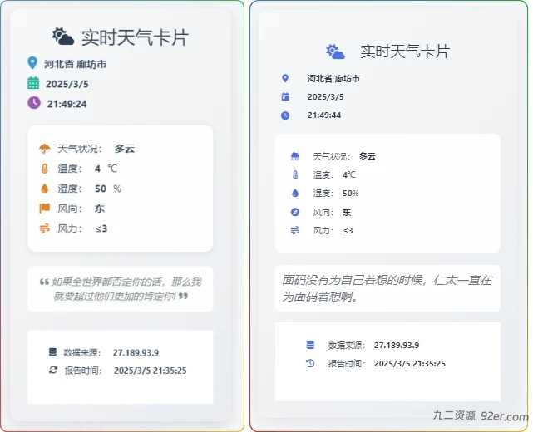Click the blue calendar icon in right card
This screenshot has height=432, width=533.
click(x=285, y=97)
